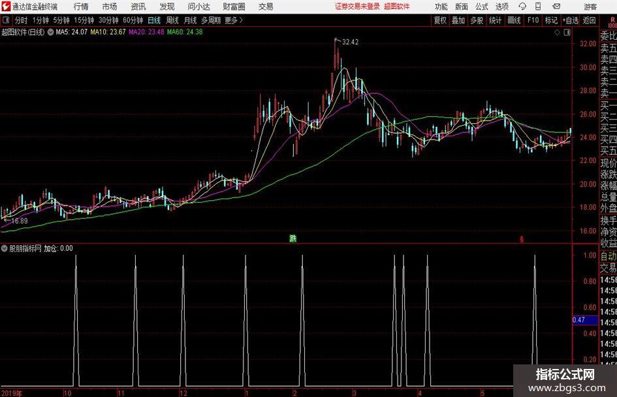Switch to 30分钟 period

point(108,20)
